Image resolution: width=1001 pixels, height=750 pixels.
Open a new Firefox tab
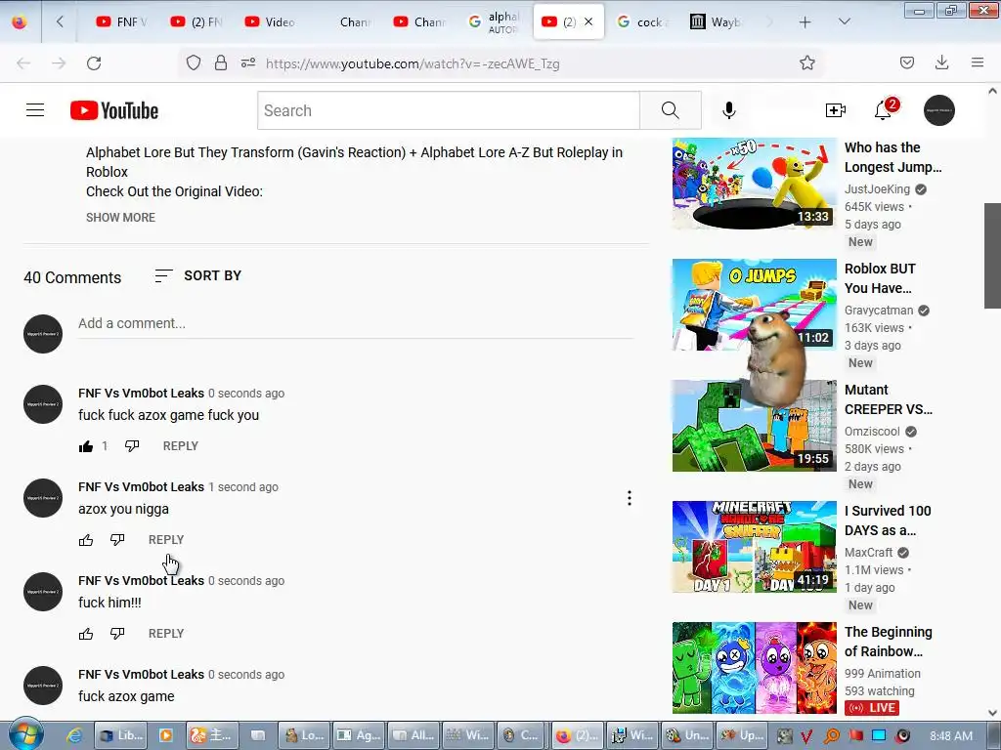(x=805, y=22)
